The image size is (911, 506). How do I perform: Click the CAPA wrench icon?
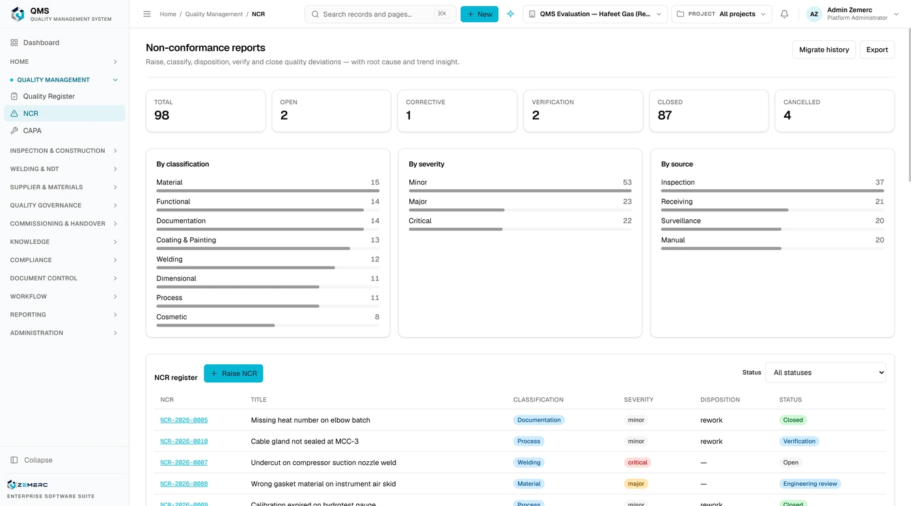coord(14,131)
